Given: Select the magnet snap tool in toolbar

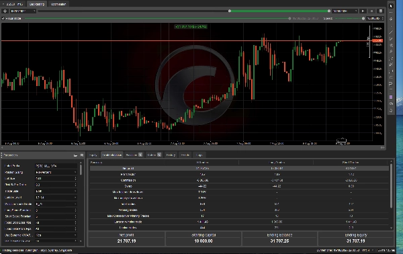Looking at the screenshot, I should pos(391,84).
